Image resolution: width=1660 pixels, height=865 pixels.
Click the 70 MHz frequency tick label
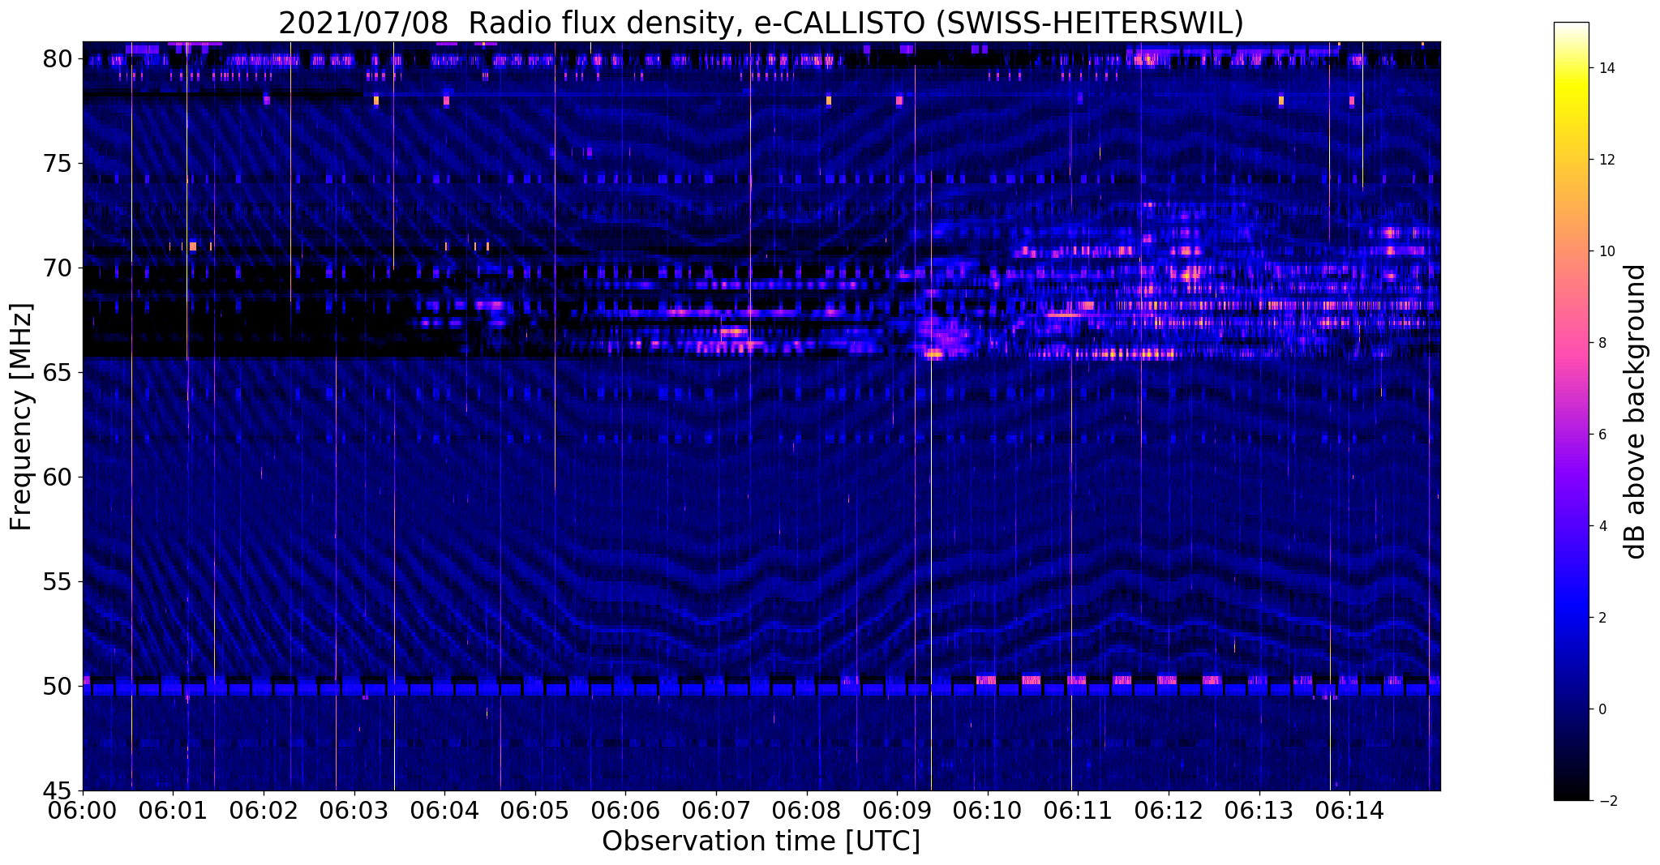tap(58, 268)
